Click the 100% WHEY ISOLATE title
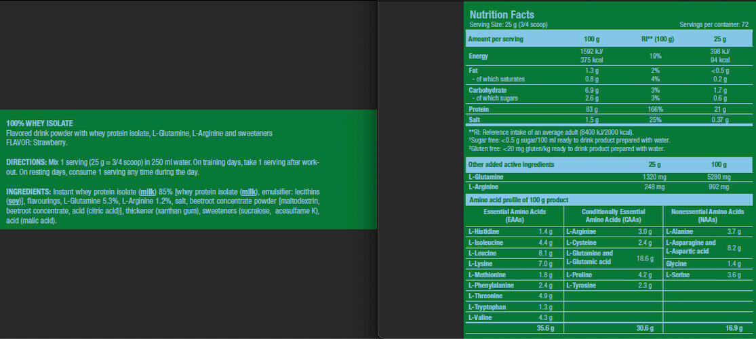This screenshot has width=756, height=339. pyautogui.click(x=37, y=124)
